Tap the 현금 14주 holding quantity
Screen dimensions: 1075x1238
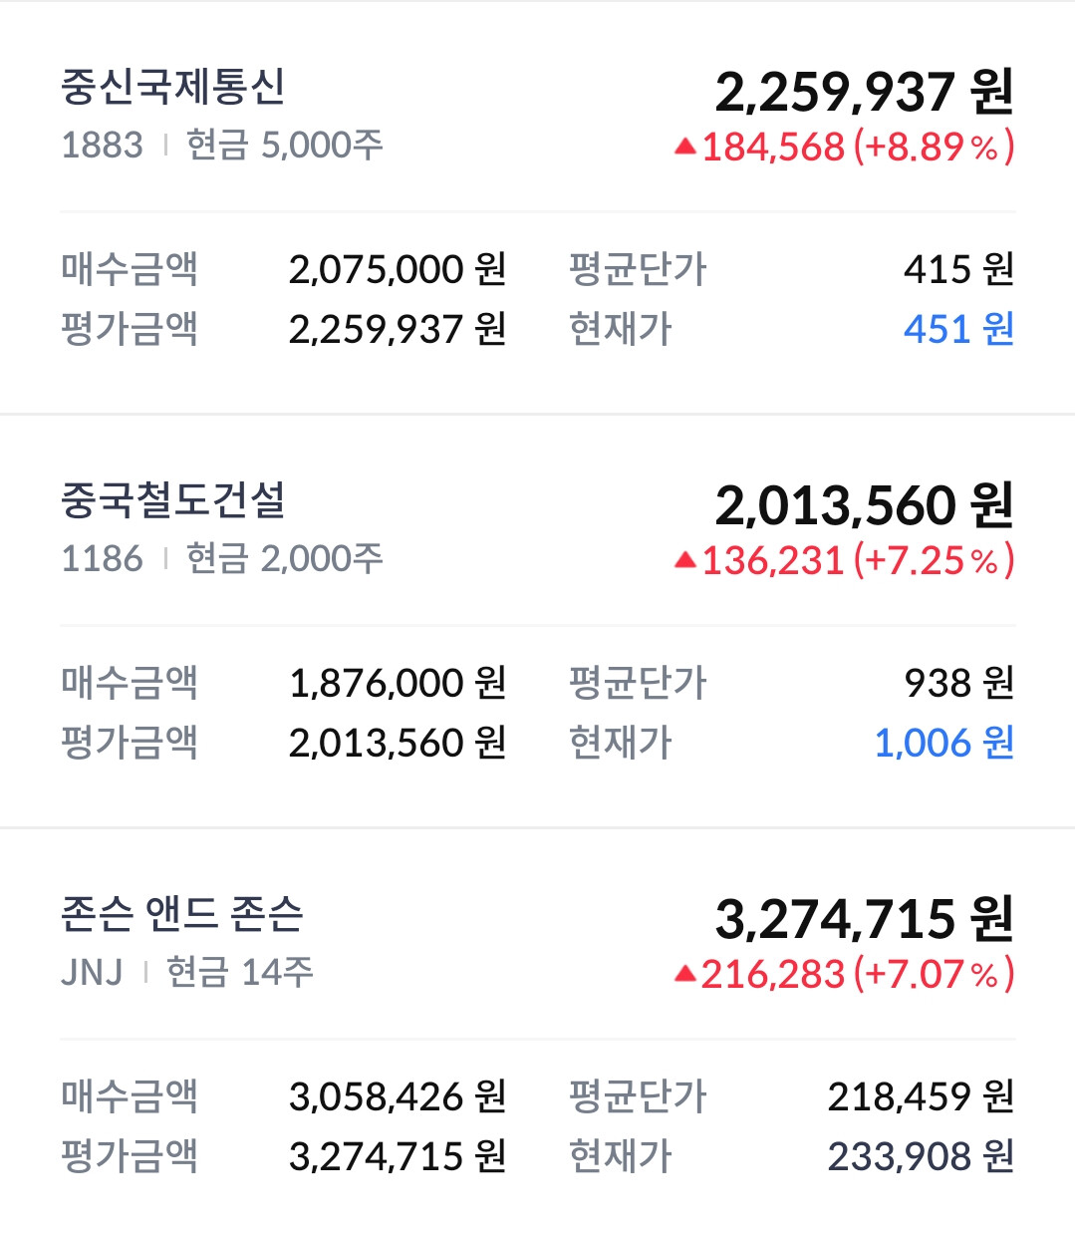tap(240, 972)
